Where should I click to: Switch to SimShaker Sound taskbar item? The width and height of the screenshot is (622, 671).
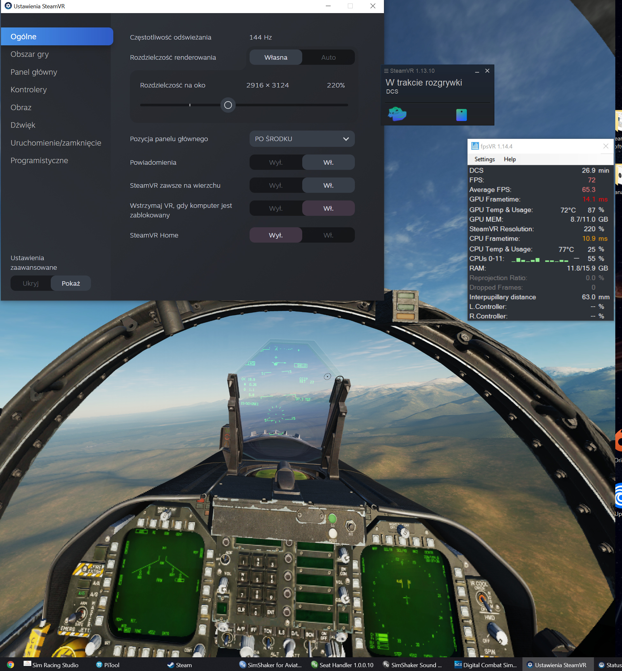click(x=412, y=665)
